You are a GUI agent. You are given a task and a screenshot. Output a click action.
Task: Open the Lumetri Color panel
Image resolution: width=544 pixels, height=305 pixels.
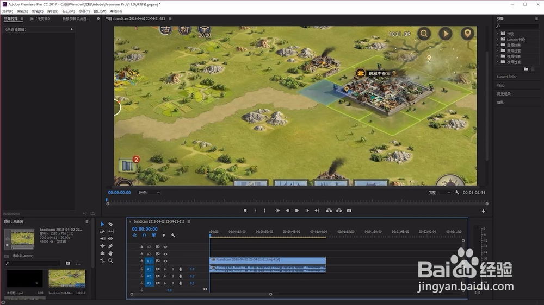(x=507, y=77)
